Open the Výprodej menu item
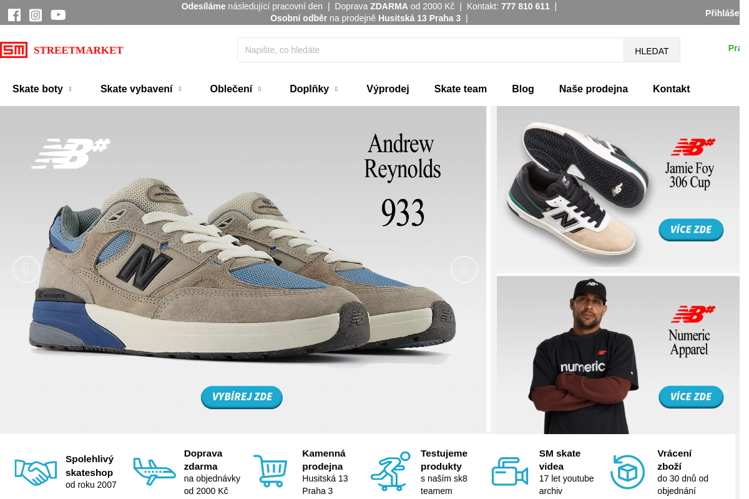The image size is (749, 499). coord(388,89)
